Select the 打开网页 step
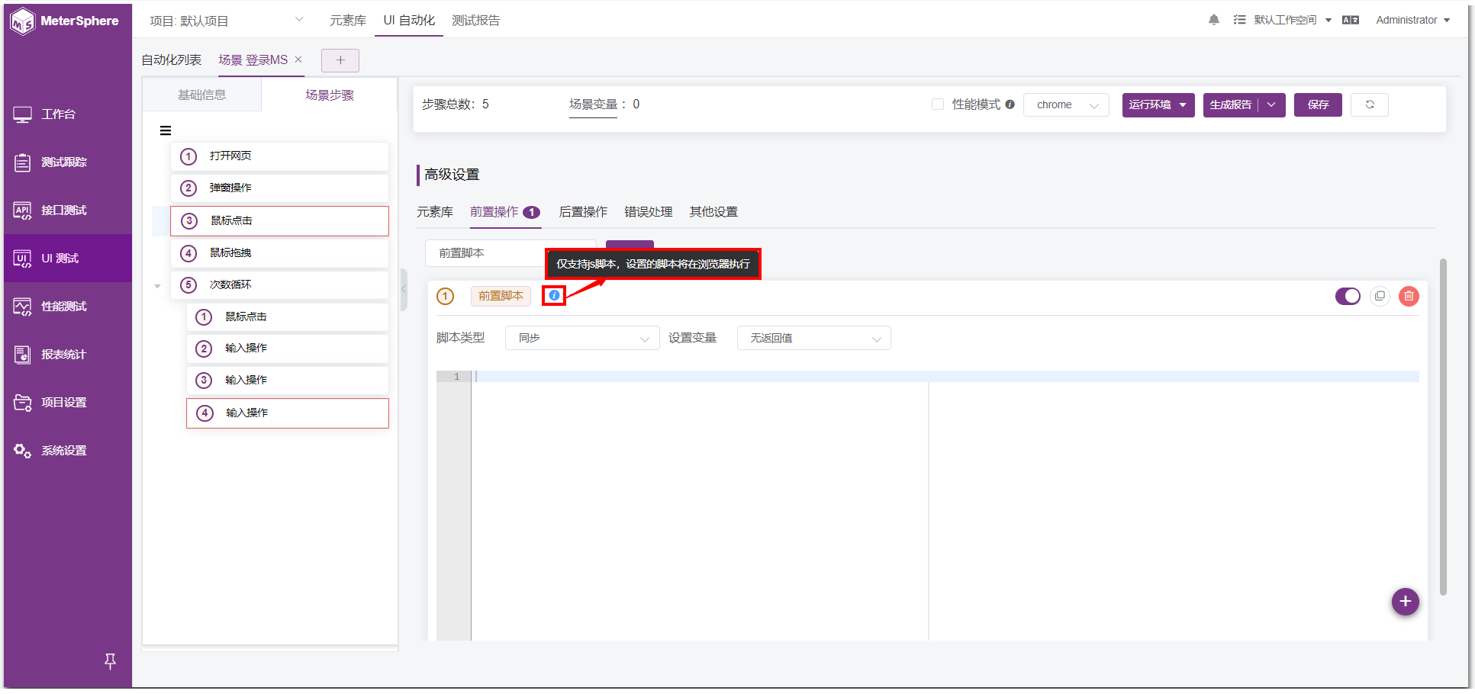Screen dimensions: 1475x694 [279, 156]
